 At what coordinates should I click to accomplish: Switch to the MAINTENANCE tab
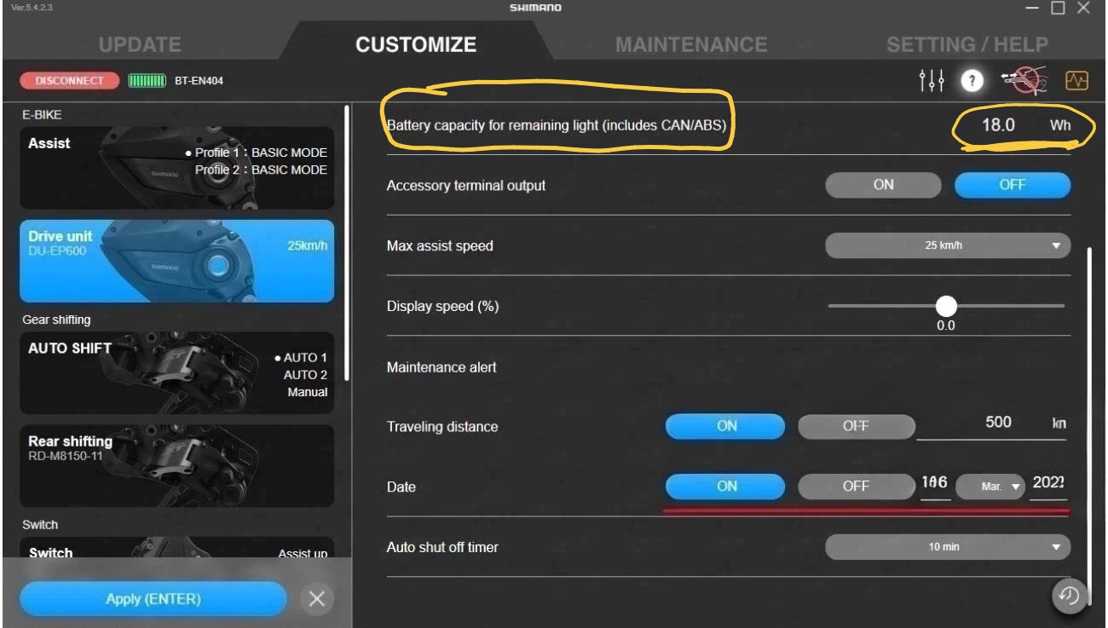[691, 44]
